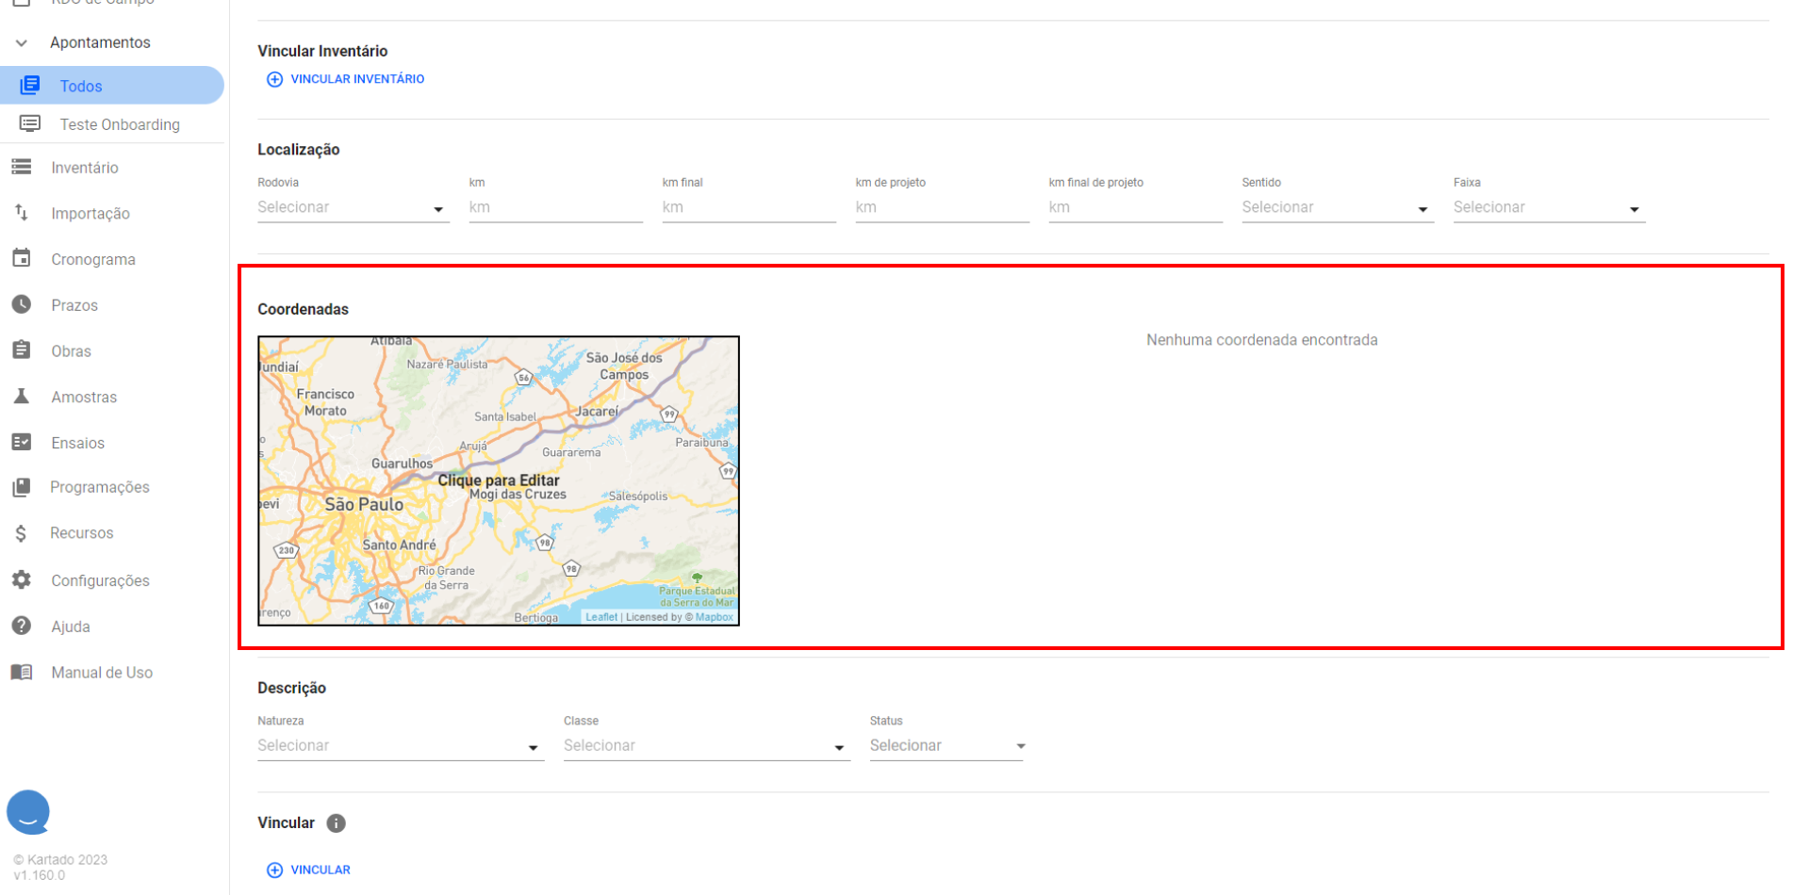
Task: Click the Vincular button at bottom
Action: 309,870
